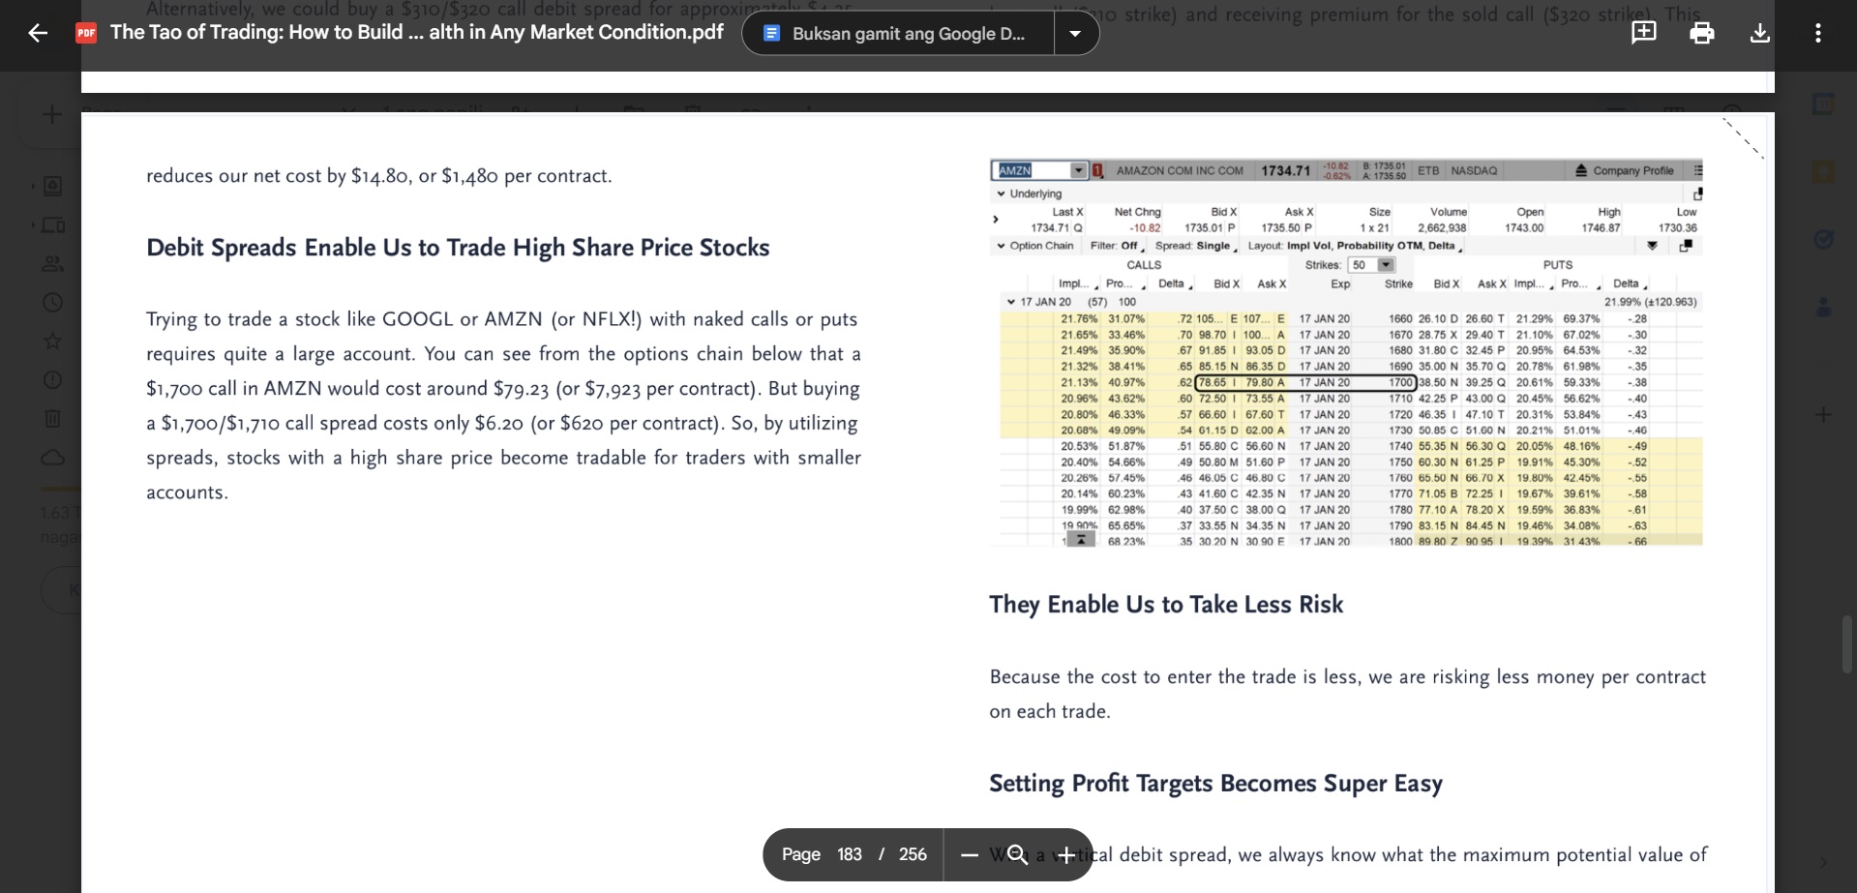Open Shared with me icon in Drive sidebar

click(53, 263)
